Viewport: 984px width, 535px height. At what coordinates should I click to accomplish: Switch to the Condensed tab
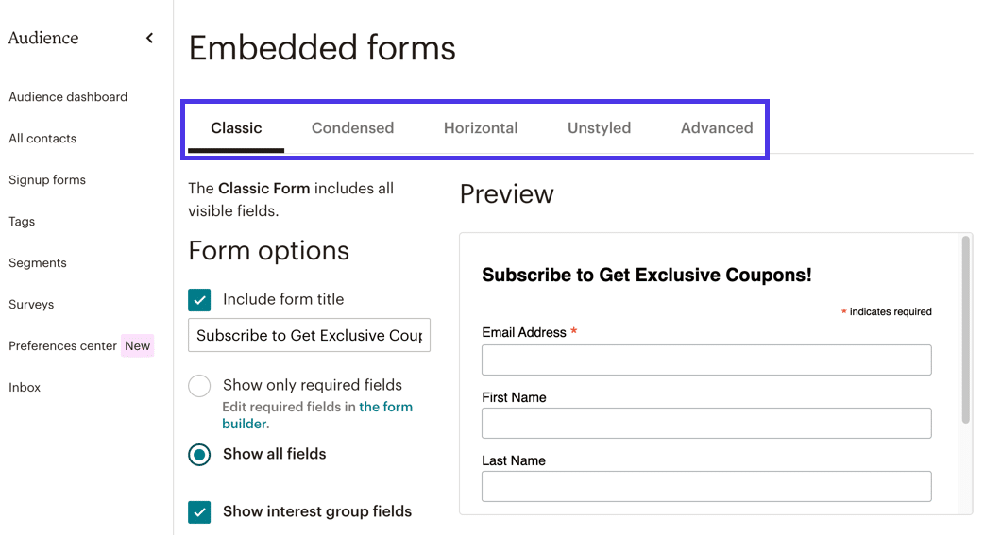pyautogui.click(x=352, y=128)
